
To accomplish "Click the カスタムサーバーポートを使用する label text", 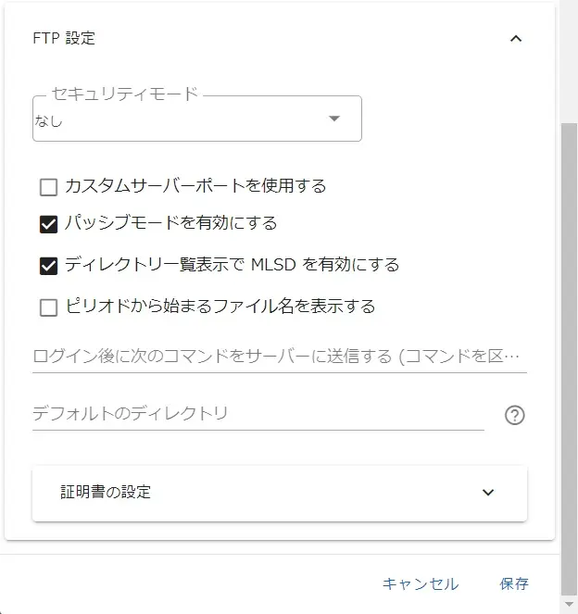I will [x=195, y=186].
